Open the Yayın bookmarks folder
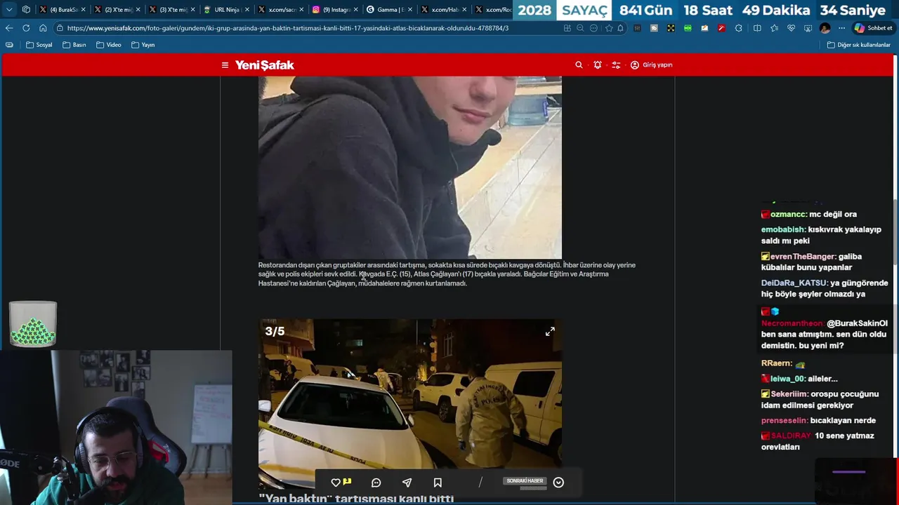Screen dimensions: 899x505 pyautogui.click(x=143, y=45)
